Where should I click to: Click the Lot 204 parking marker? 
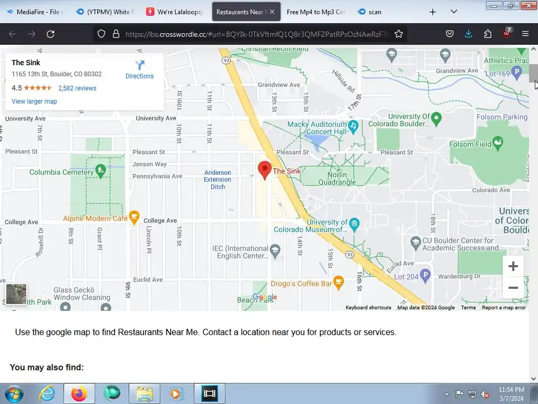click(x=425, y=276)
